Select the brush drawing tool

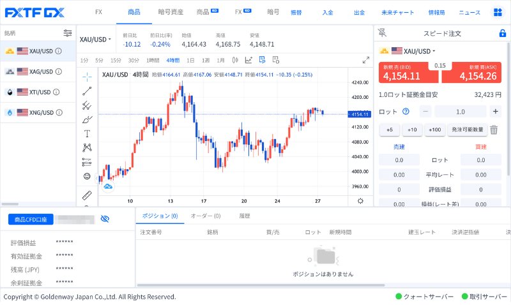coord(87,119)
